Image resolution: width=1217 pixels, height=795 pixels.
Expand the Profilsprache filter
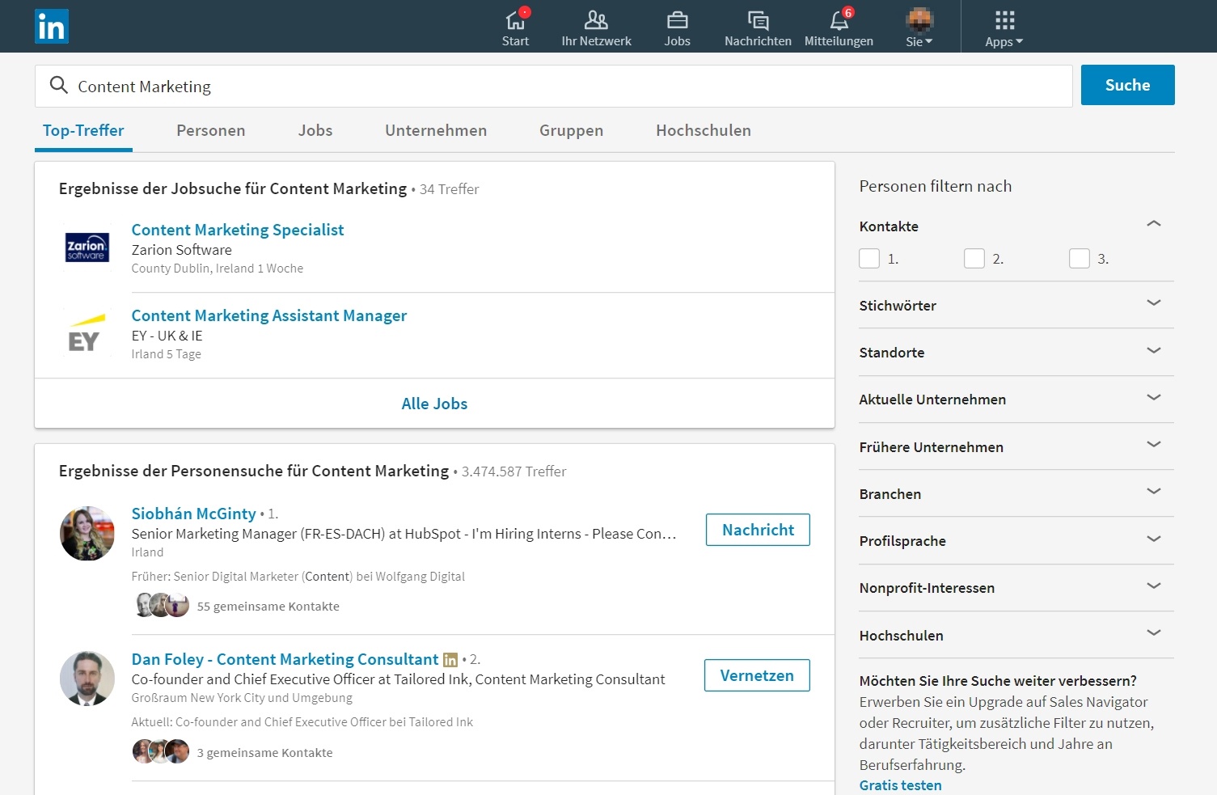(x=1154, y=539)
